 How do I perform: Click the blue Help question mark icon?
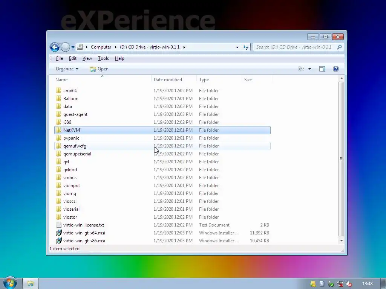(336, 69)
